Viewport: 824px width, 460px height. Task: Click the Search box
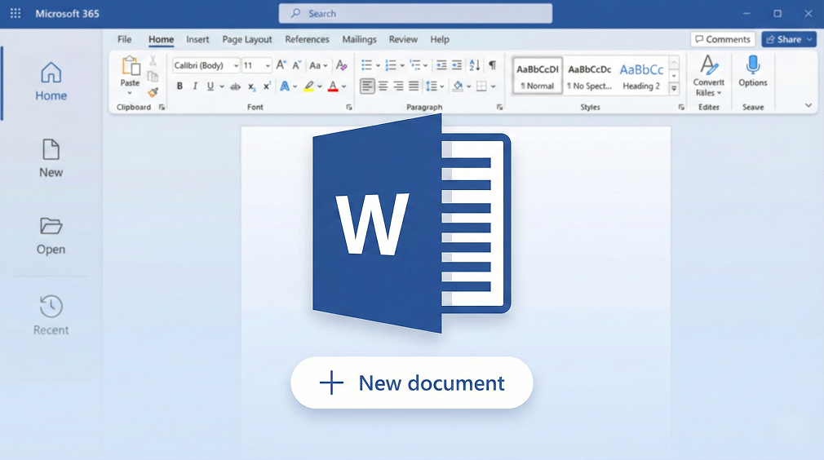tap(415, 14)
